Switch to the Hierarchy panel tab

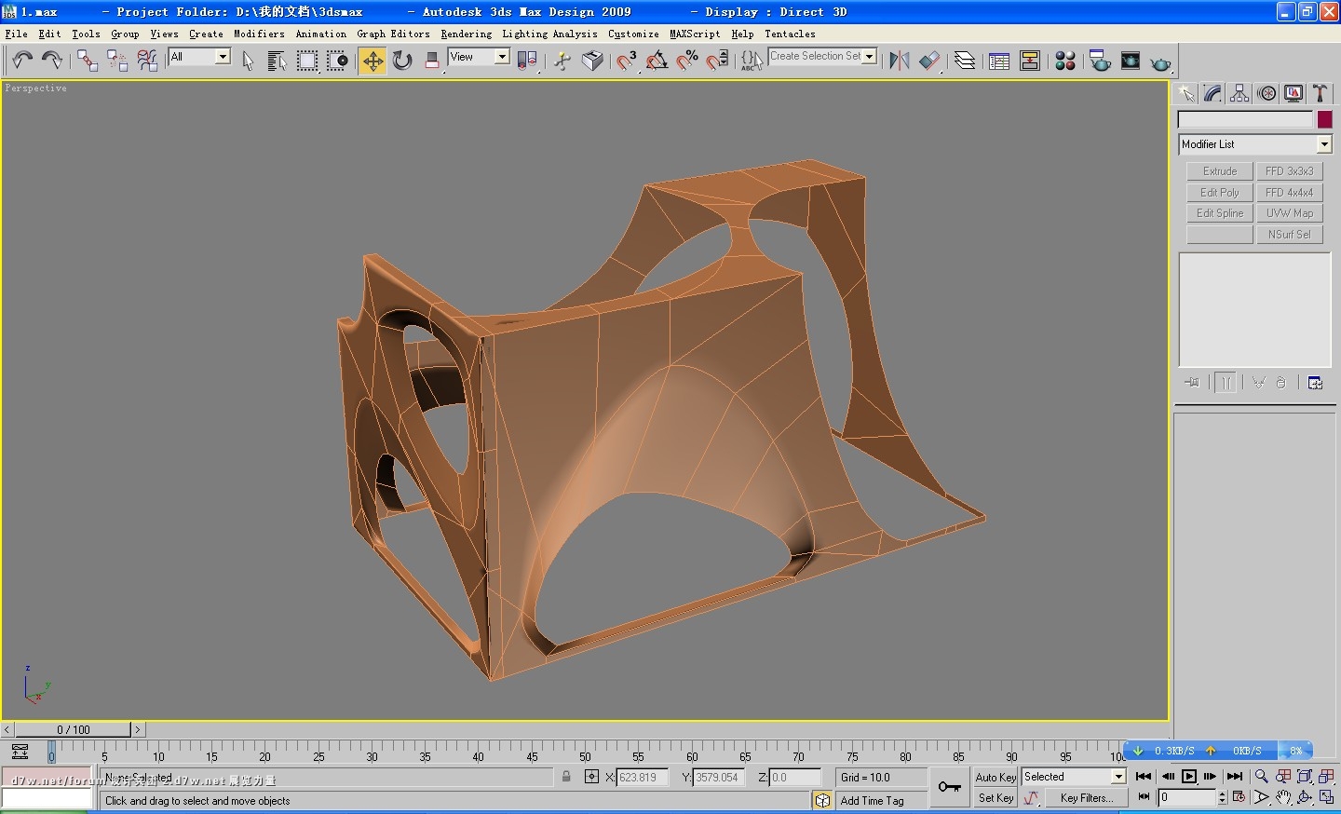pos(1239,93)
